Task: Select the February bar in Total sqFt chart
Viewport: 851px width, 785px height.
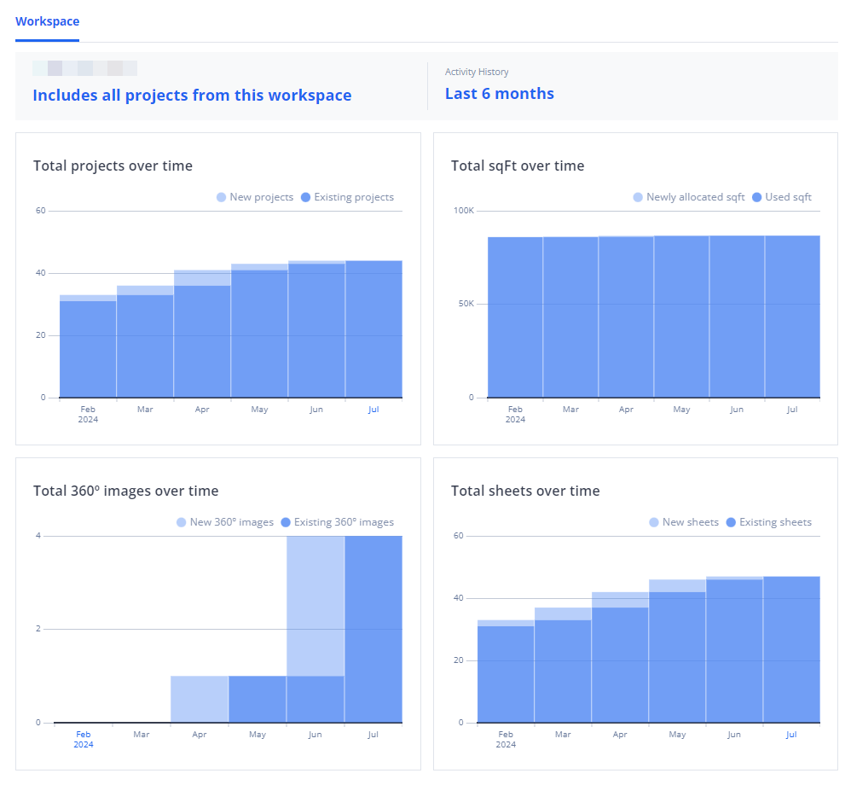Action: pyautogui.click(x=515, y=317)
